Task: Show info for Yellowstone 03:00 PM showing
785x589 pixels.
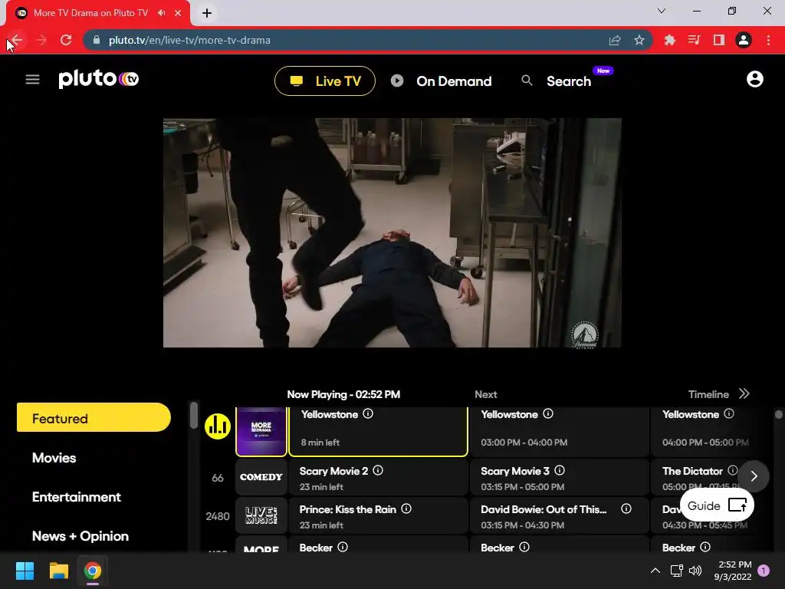Action: coord(548,413)
